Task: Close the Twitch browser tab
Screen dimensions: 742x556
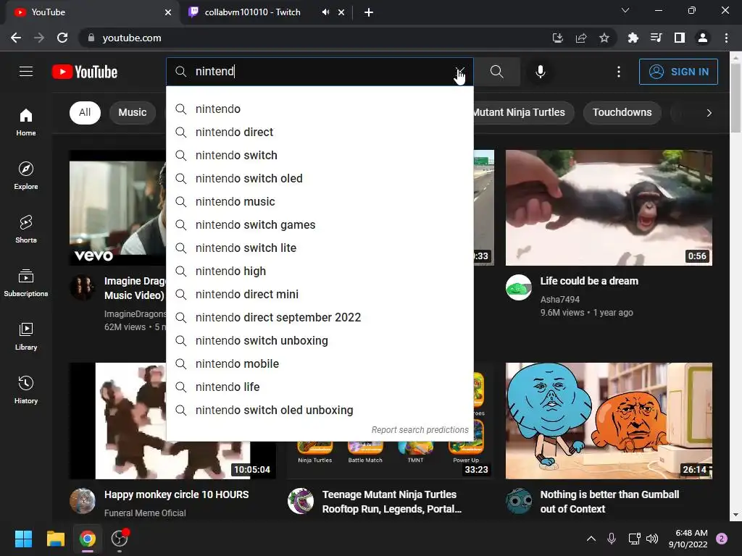Action: 341,12
